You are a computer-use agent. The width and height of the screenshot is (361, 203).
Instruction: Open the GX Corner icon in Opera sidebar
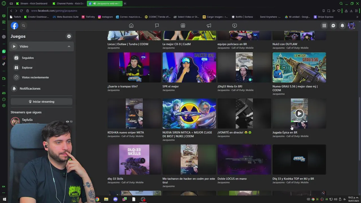4,186
